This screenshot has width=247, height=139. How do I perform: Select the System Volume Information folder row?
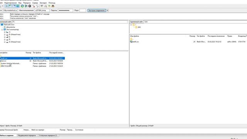tap(32, 63)
